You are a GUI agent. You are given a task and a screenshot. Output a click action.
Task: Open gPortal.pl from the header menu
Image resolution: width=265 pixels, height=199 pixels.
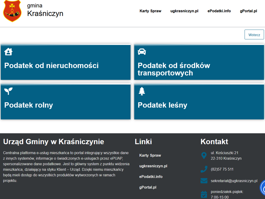(x=248, y=11)
